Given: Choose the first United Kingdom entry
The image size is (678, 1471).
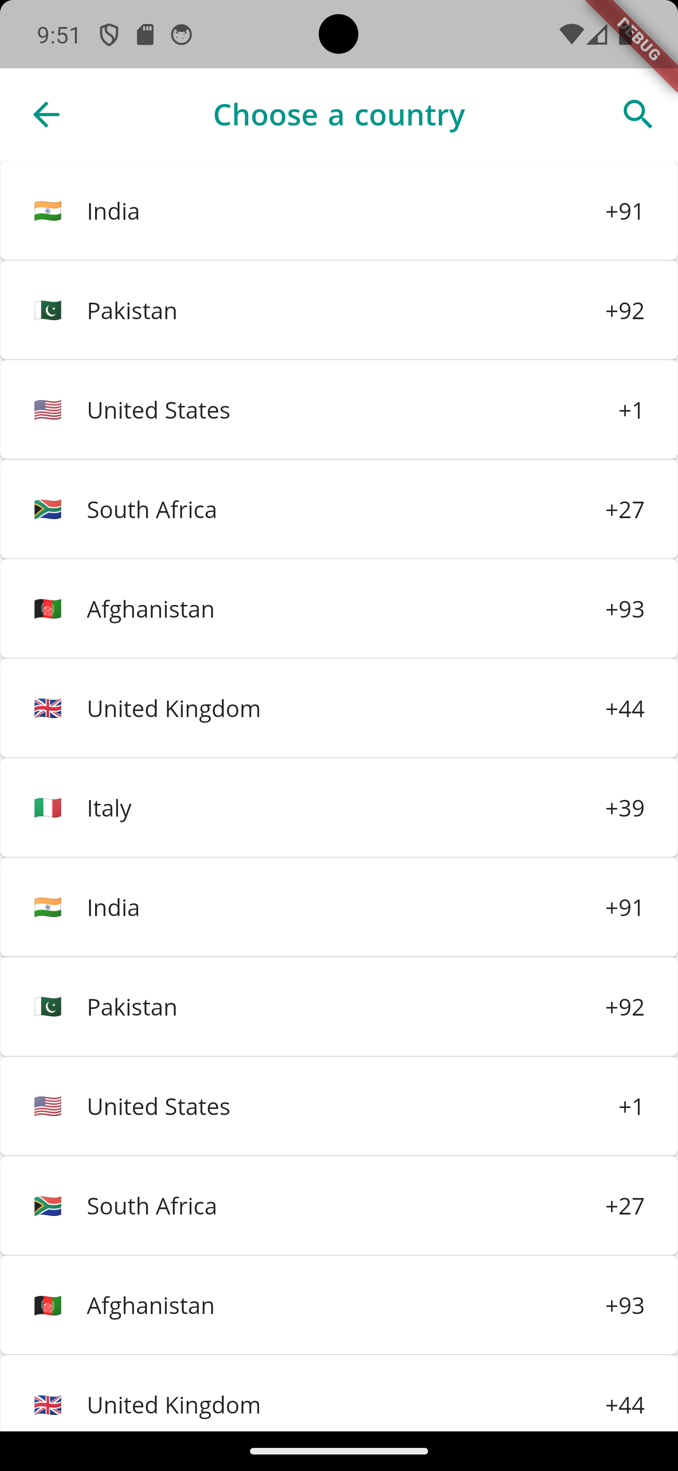Looking at the screenshot, I should click(339, 709).
